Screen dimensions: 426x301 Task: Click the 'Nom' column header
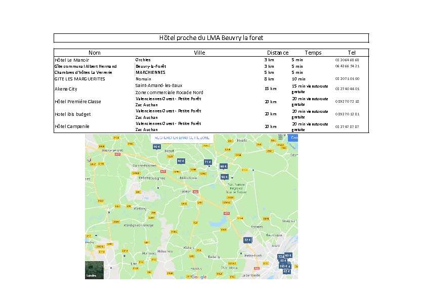coord(94,53)
